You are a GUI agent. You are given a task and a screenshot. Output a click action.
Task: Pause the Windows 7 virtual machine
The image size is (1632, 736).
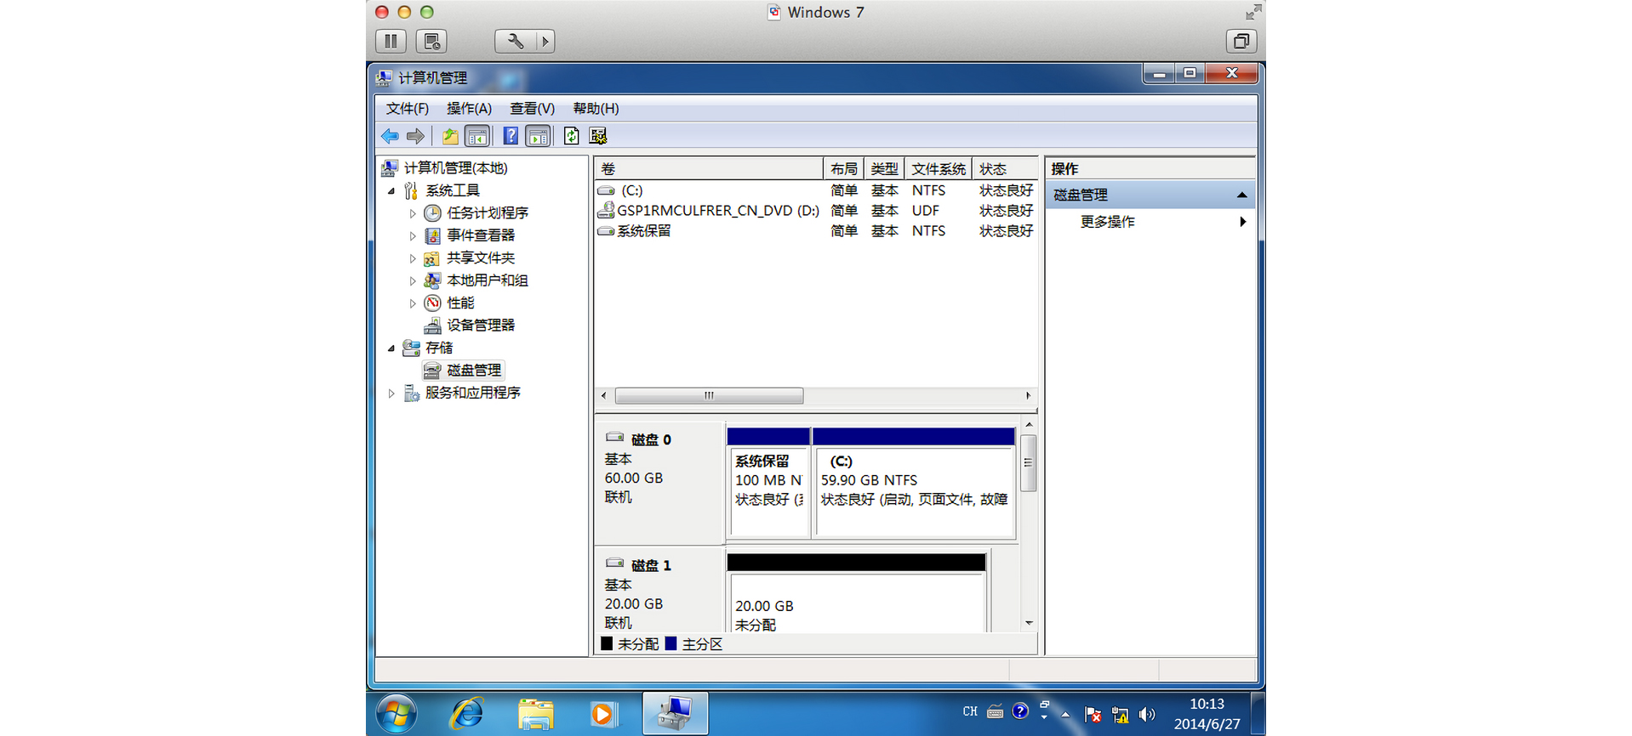tap(391, 41)
